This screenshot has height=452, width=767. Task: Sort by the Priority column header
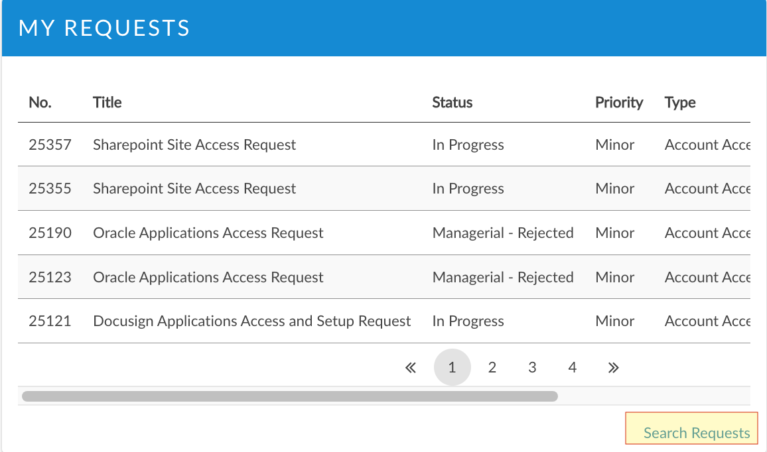(x=618, y=102)
